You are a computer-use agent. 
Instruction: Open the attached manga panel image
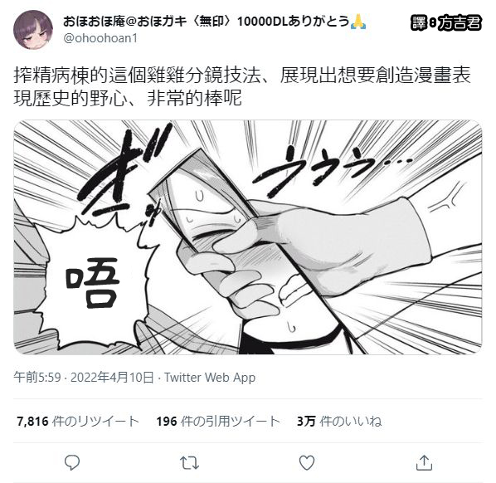tap(248, 237)
